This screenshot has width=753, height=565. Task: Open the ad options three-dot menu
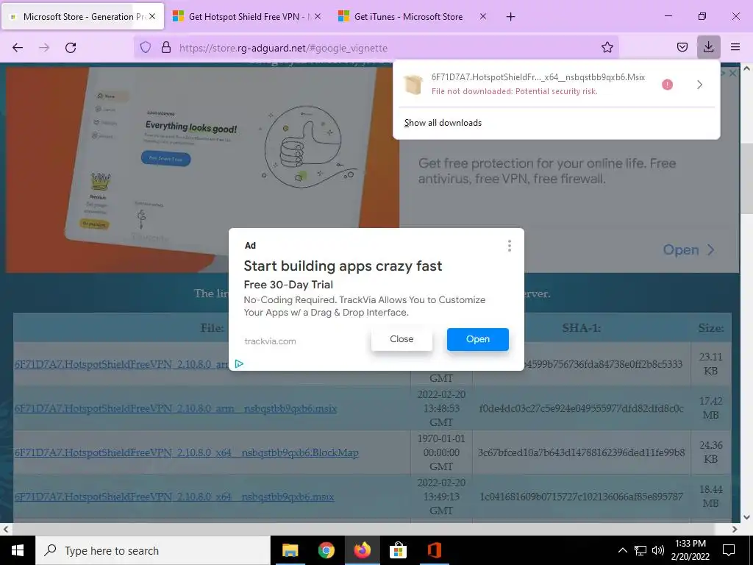[509, 246]
